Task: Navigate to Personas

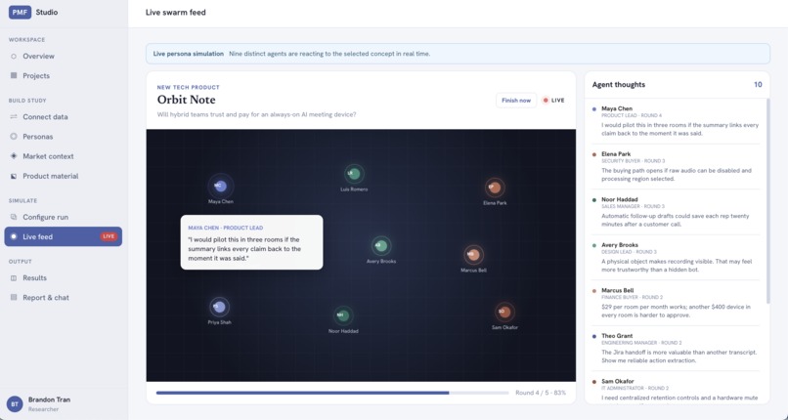Action: coord(64,137)
